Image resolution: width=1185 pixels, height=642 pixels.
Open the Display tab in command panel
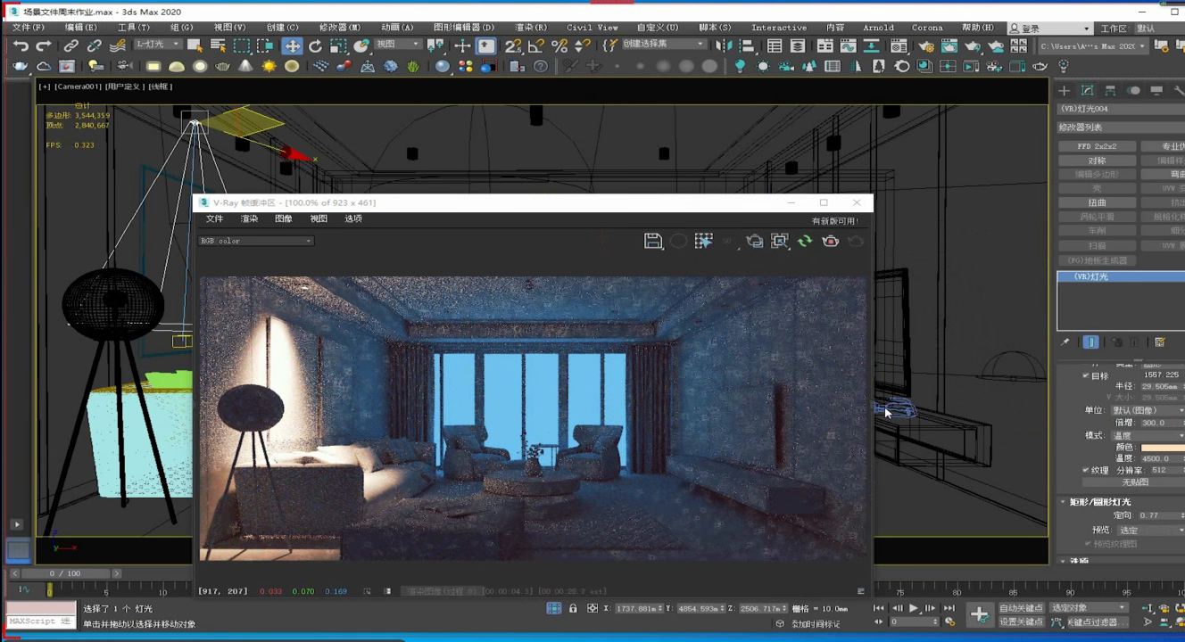coord(1156,90)
